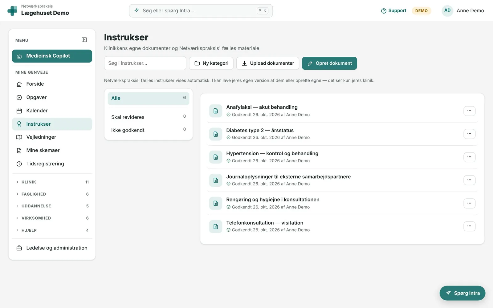Open more options for Diabetes type 2

[x=469, y=134]
